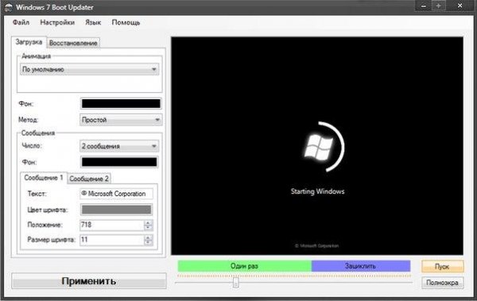Increase the Положение value with up arrow

pyautogui.click(x=148, y=222)
